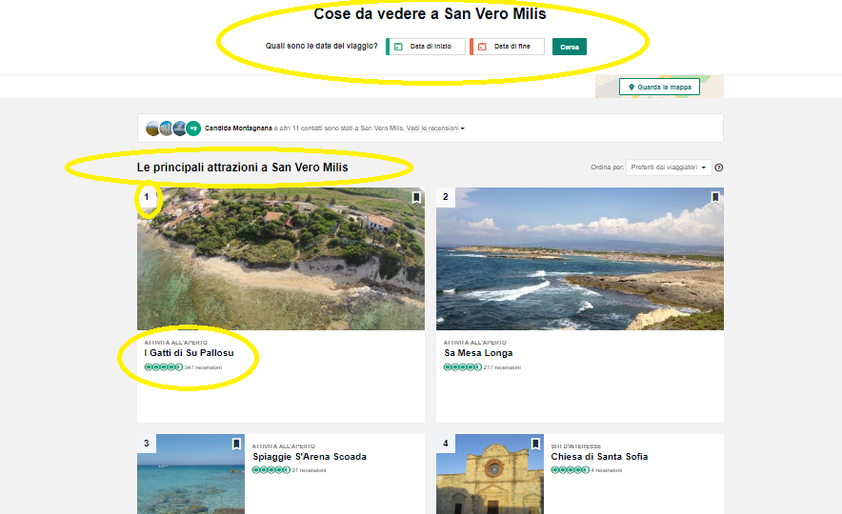This screenshot has width=842, height=514.
Task: Click the first contact avatar photo
Action: [152, 128]
